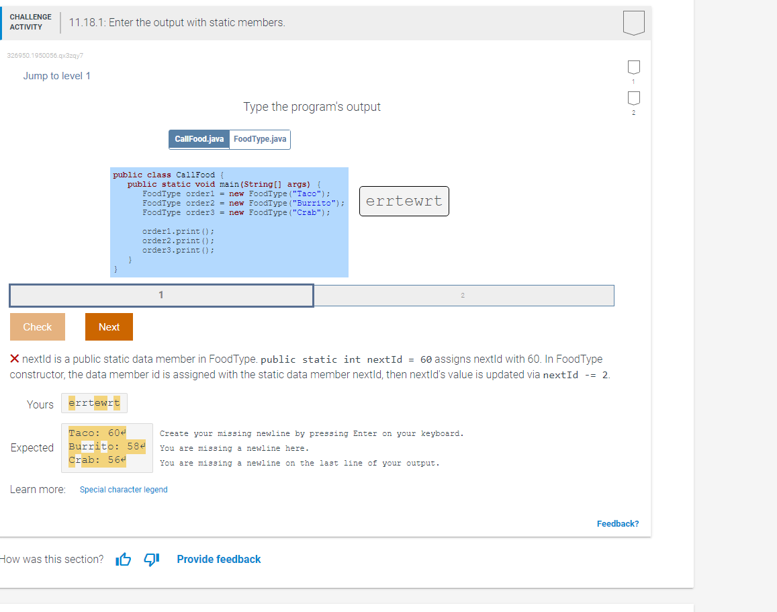Click the thumbs down feedback icon
The height and width of the screenshot is (612, 777).
pyautogui.click(x=151, y=558)
